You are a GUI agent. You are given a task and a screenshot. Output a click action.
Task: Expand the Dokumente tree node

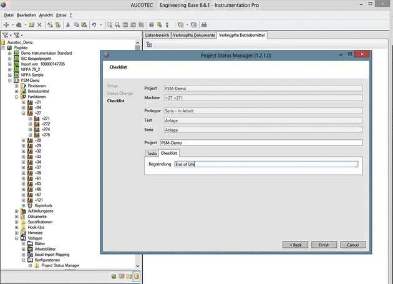pyautogui.click(x=17, y=217)
